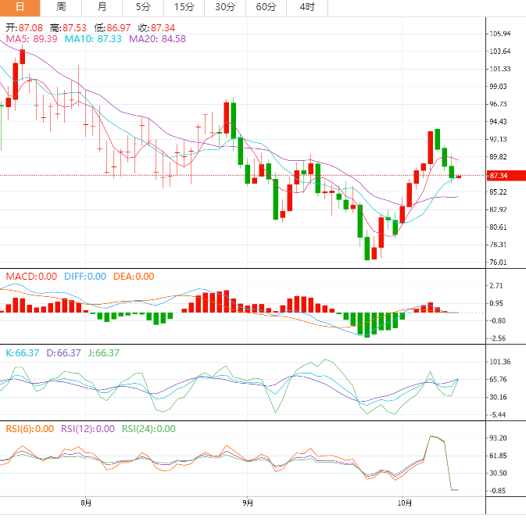Click the 8月 date axis marker
Image resolution: width=526 pixels, height=522 pixels.
86,503
